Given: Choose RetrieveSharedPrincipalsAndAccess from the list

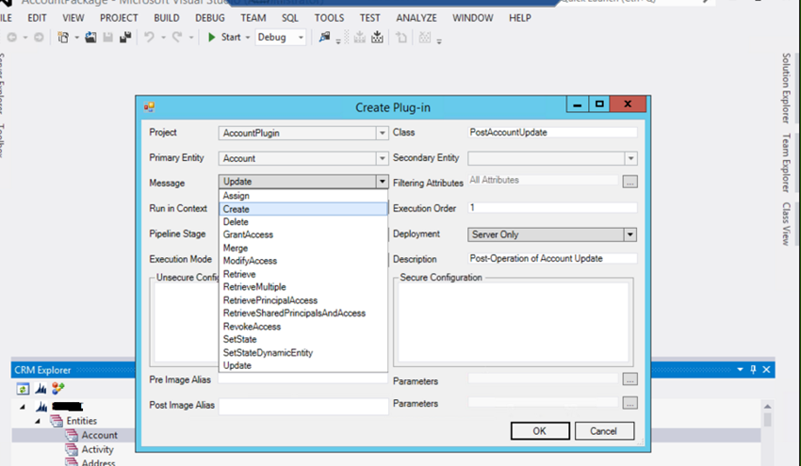Looking at the screenshot, I should pyautogui.click(x=302, y=313).
